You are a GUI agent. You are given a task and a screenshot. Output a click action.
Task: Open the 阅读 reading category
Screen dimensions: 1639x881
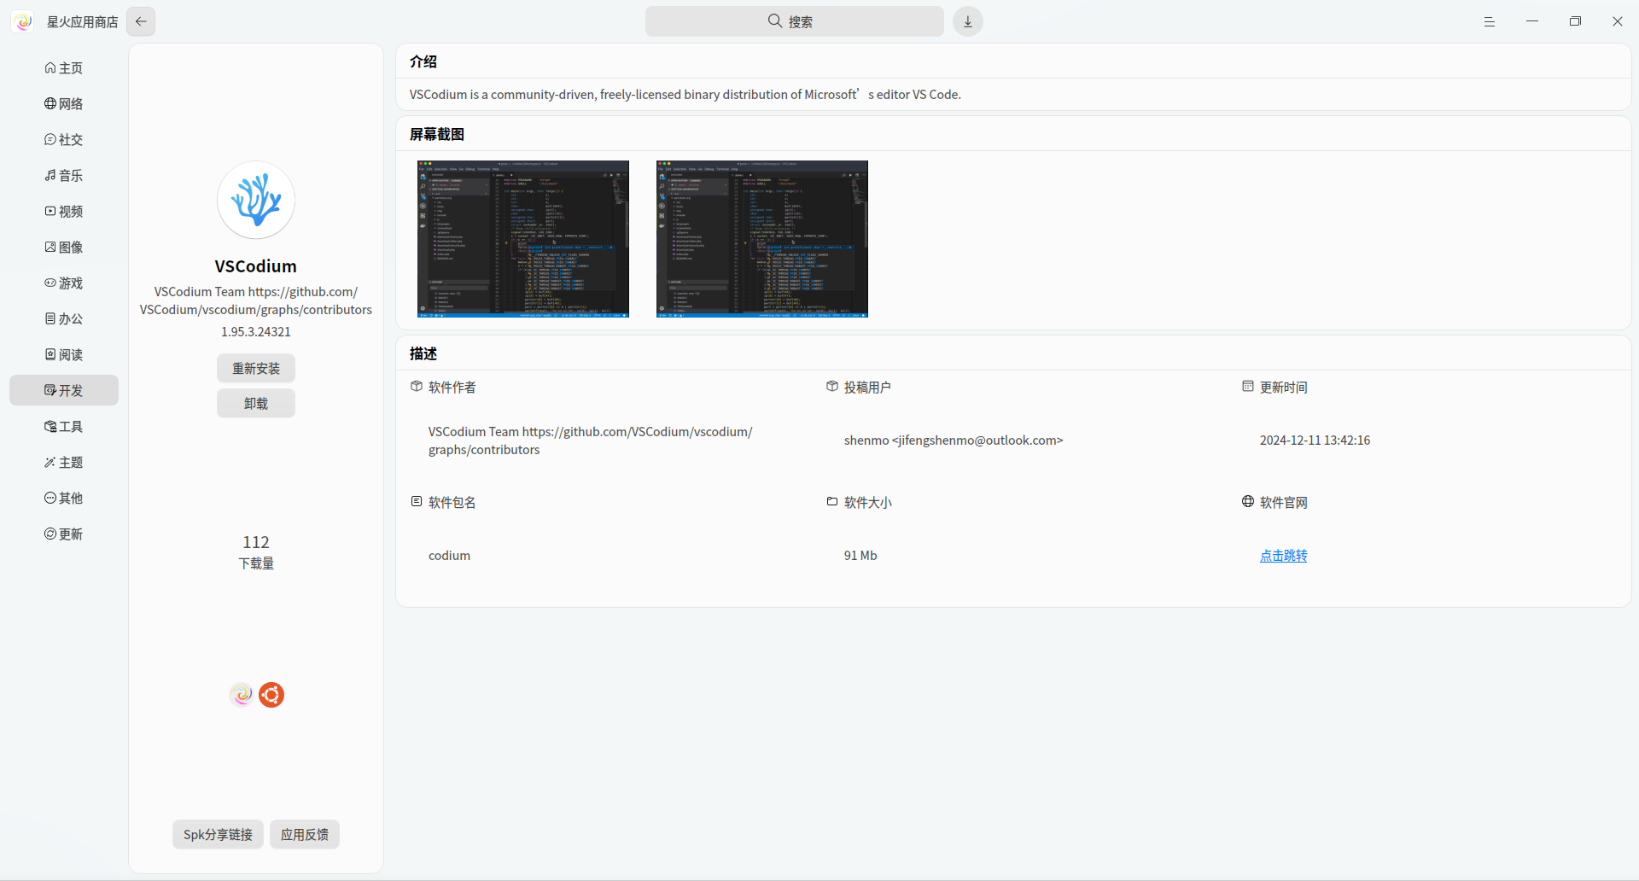[x=64, y=354]
